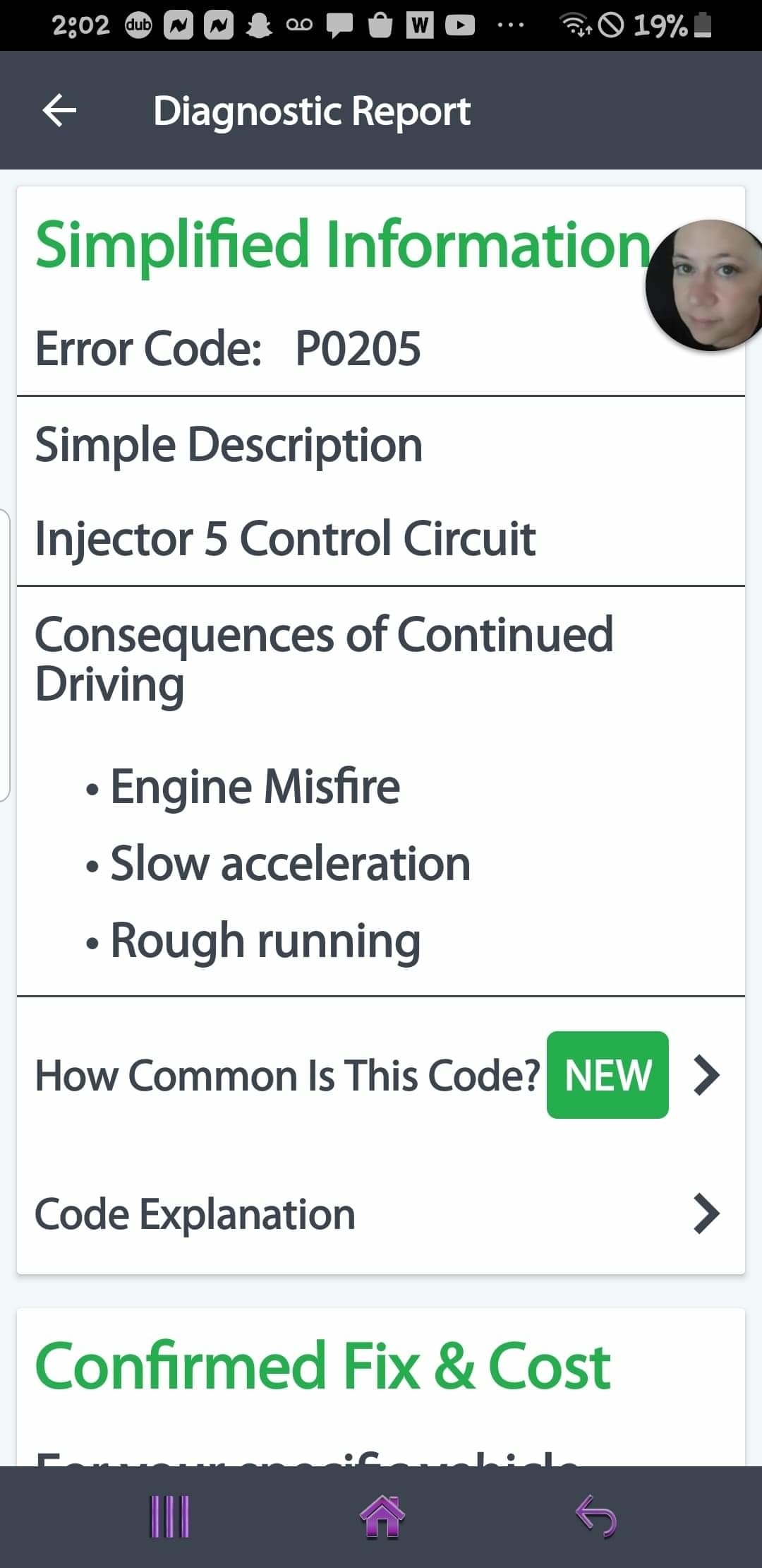The width and height of the screenshot is (762, 1568).
Task: Tap the YouTube notification icon
Action: click(460, 26)
